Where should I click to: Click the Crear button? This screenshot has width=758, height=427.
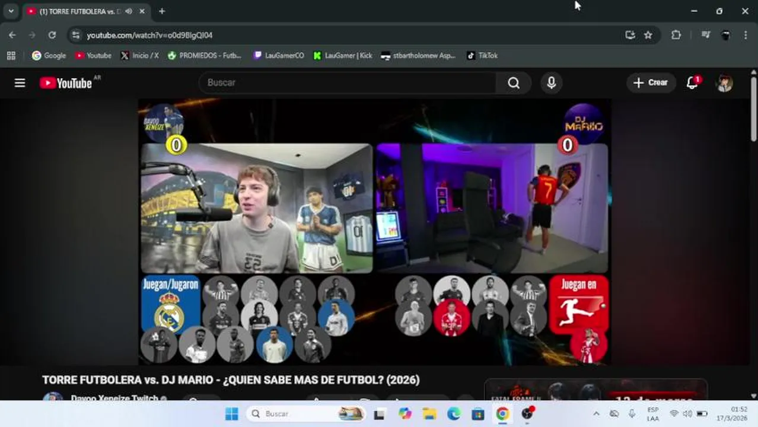[651, 83]
